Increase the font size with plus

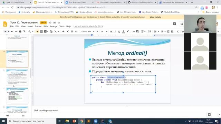click(107, 31)
